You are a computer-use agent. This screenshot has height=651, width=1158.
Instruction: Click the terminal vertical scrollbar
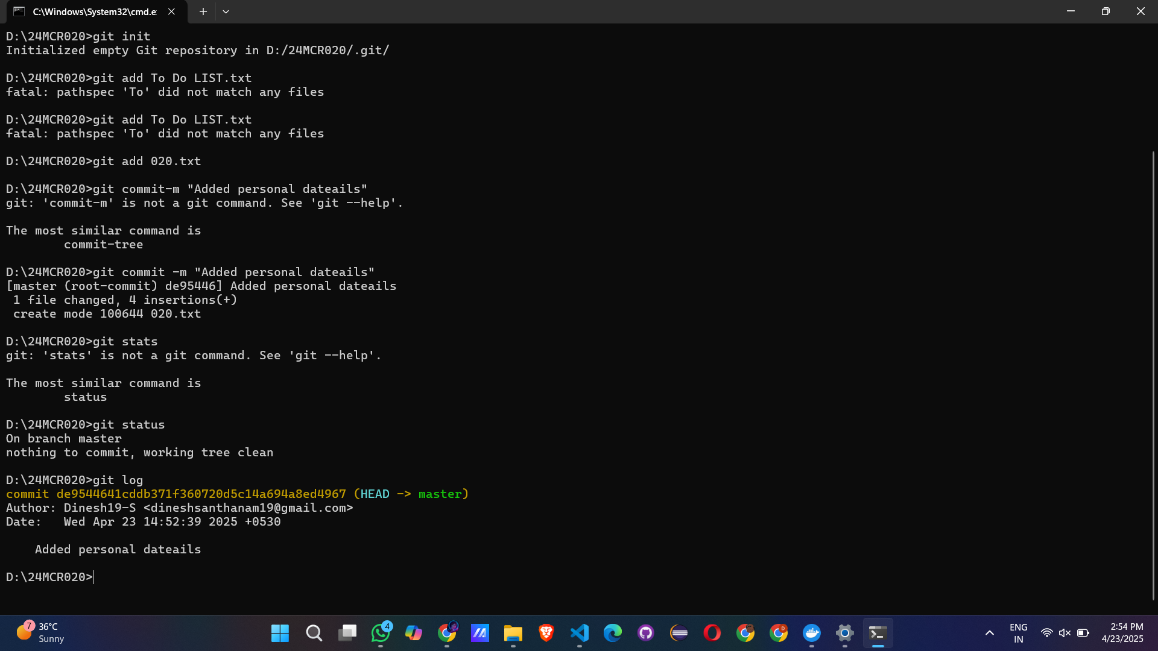click(1153, 375)
